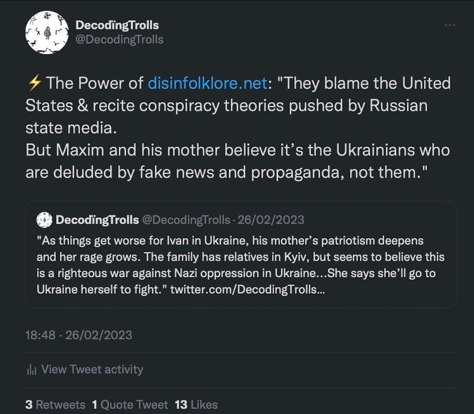Click the DecodingTrolls profile avatar
The height and width of the screenshot is (414, 474).
click(x=47, y=32)
